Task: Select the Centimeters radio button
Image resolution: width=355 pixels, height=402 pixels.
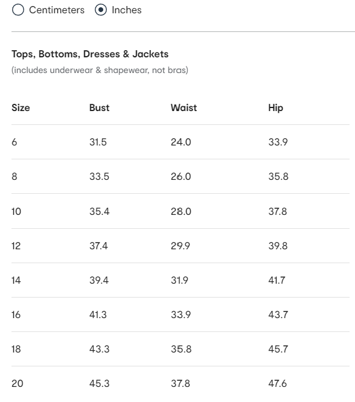Action: tap(18, 10)
